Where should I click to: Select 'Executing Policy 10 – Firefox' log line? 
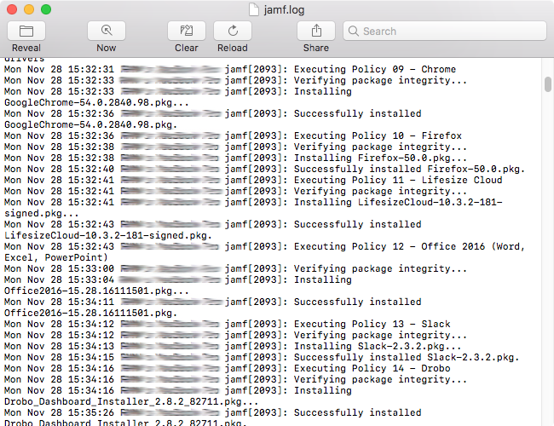pyautogui.click(x=378, y=135)
